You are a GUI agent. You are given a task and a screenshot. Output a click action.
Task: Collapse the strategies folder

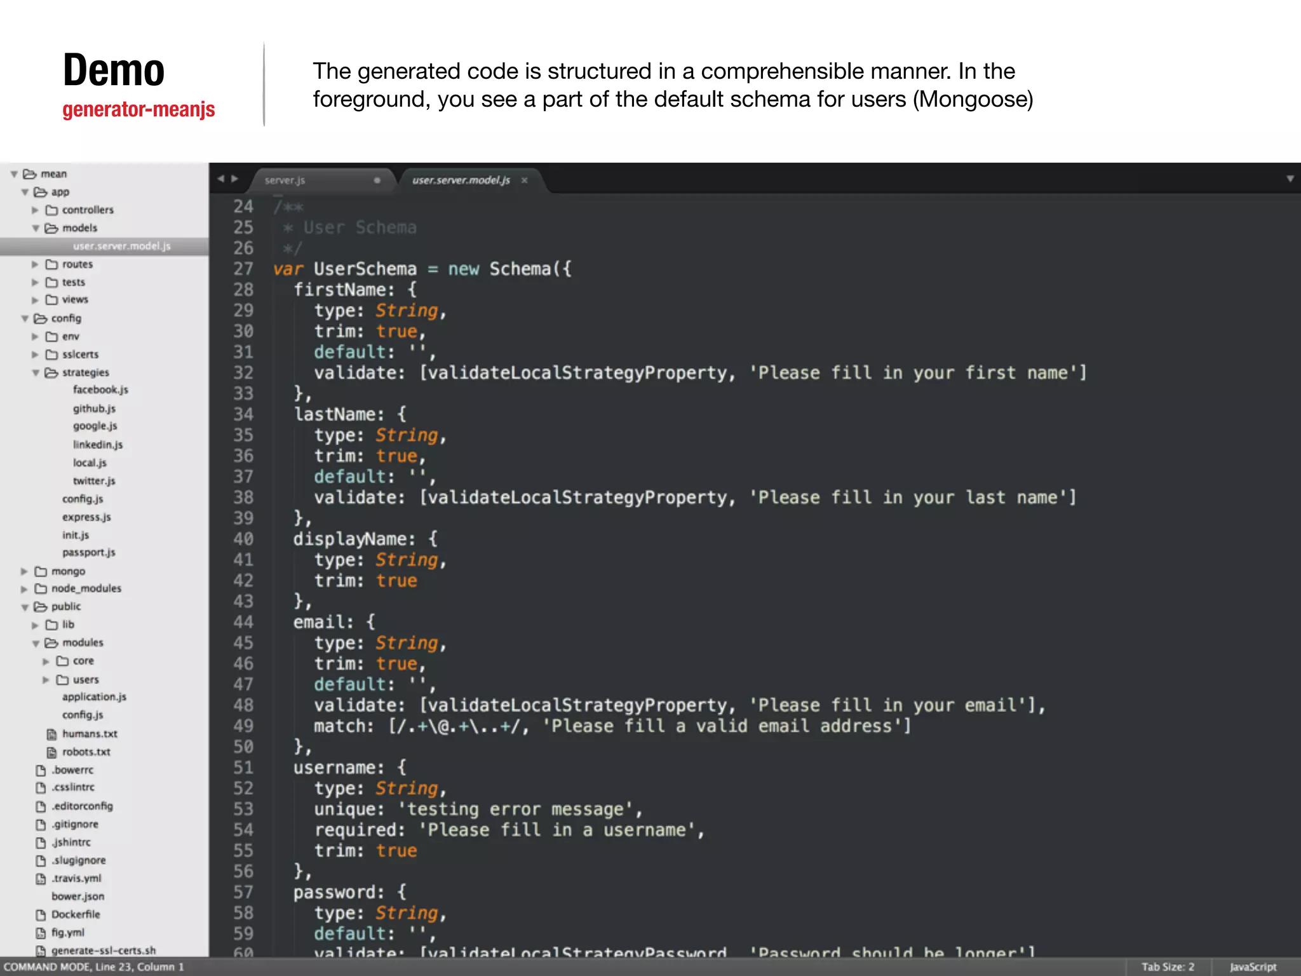(36, 373)
